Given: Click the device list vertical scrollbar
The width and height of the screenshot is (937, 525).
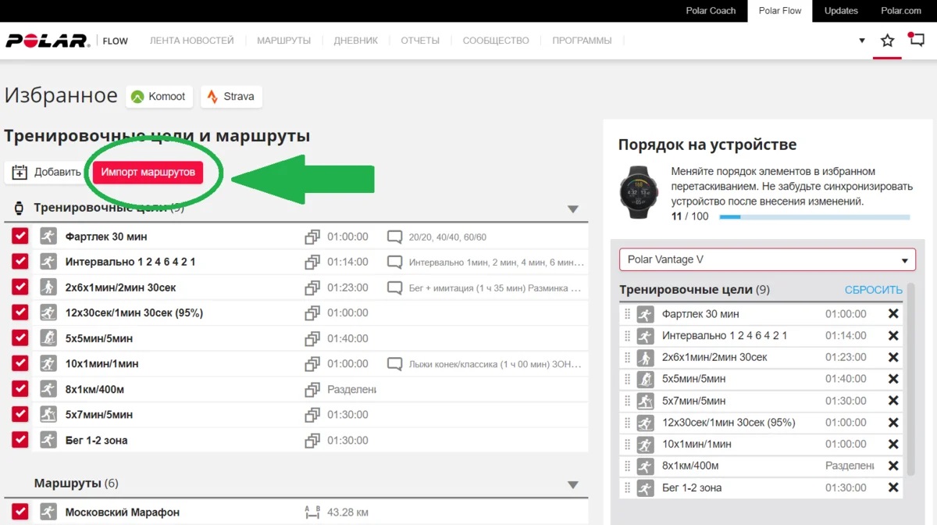Looking at the screenshot, I should (909, 391).
